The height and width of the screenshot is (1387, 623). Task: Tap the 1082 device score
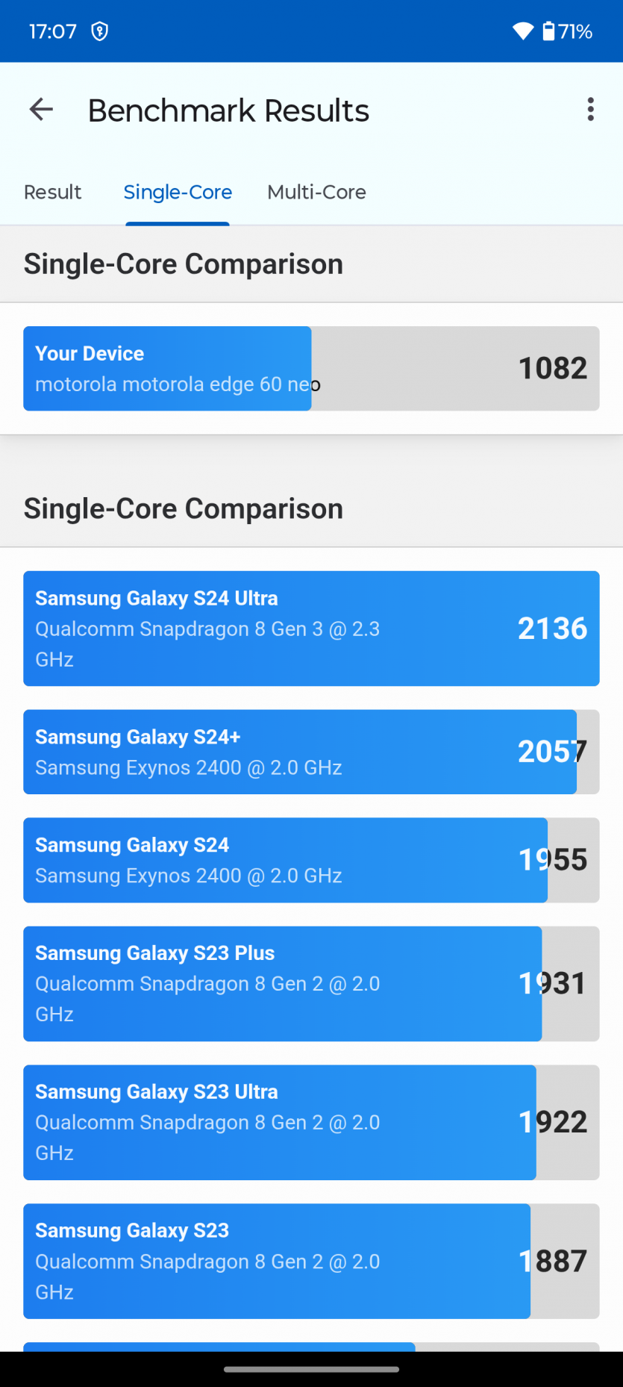(553, 369)
